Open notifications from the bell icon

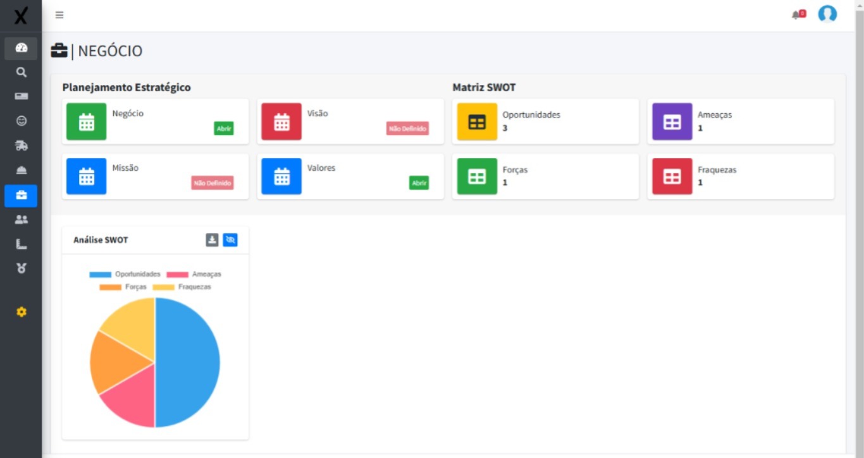(x=797, y=14)
